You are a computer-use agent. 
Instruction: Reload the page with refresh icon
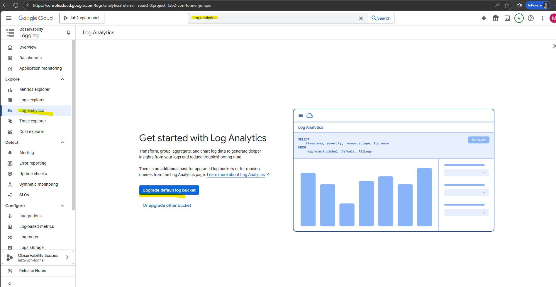[16, 5]
